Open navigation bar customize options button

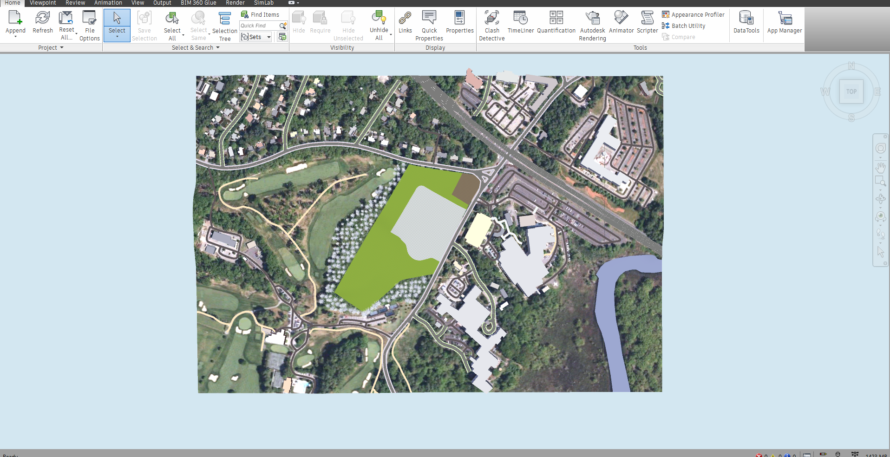[885, 263]
